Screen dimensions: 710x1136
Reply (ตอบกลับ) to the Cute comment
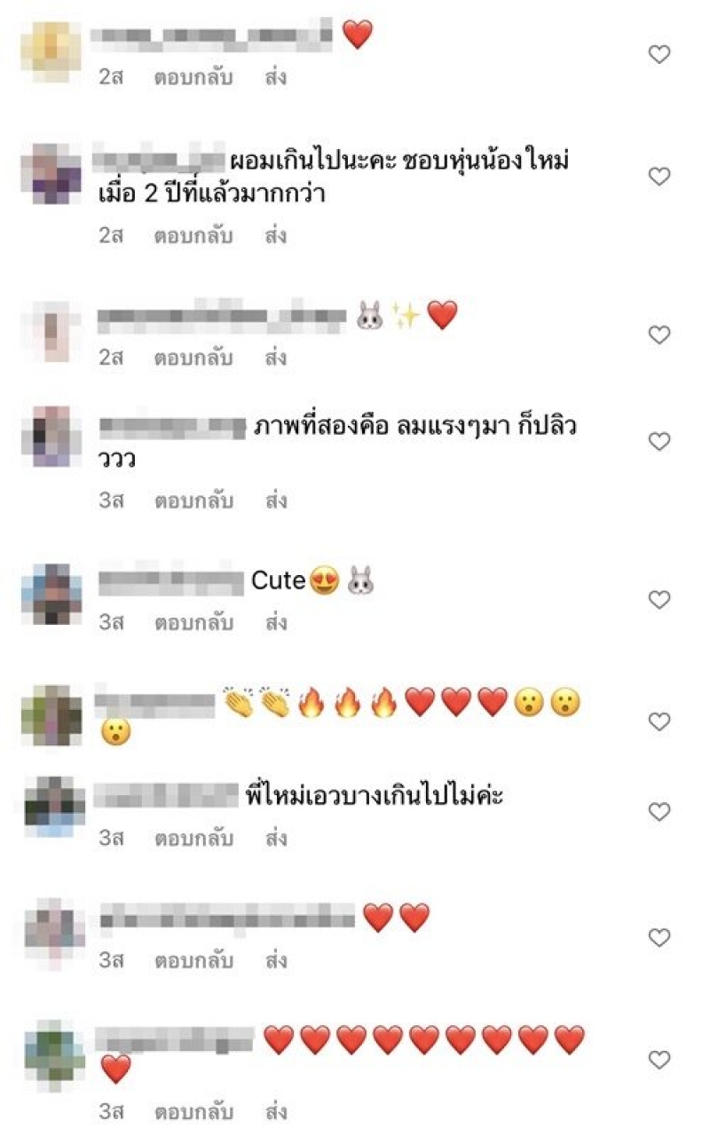click(x=193, y=623)
